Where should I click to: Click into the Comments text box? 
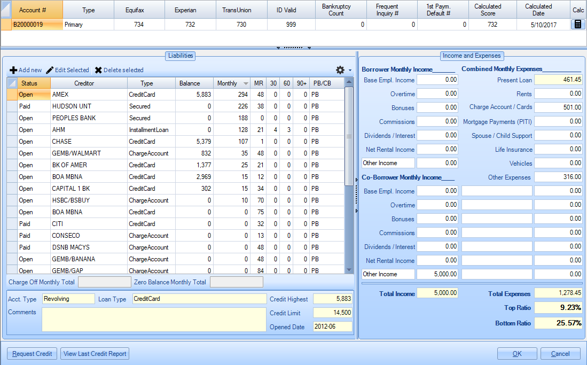click(154, 320)
